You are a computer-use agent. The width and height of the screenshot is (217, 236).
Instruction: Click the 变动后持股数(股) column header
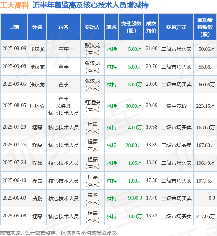point(205,27)
